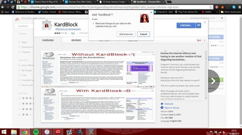Image resolution: width=242 pixels, height=135 pixels.
Task: Click the blue share icon button
Action: 198,25
